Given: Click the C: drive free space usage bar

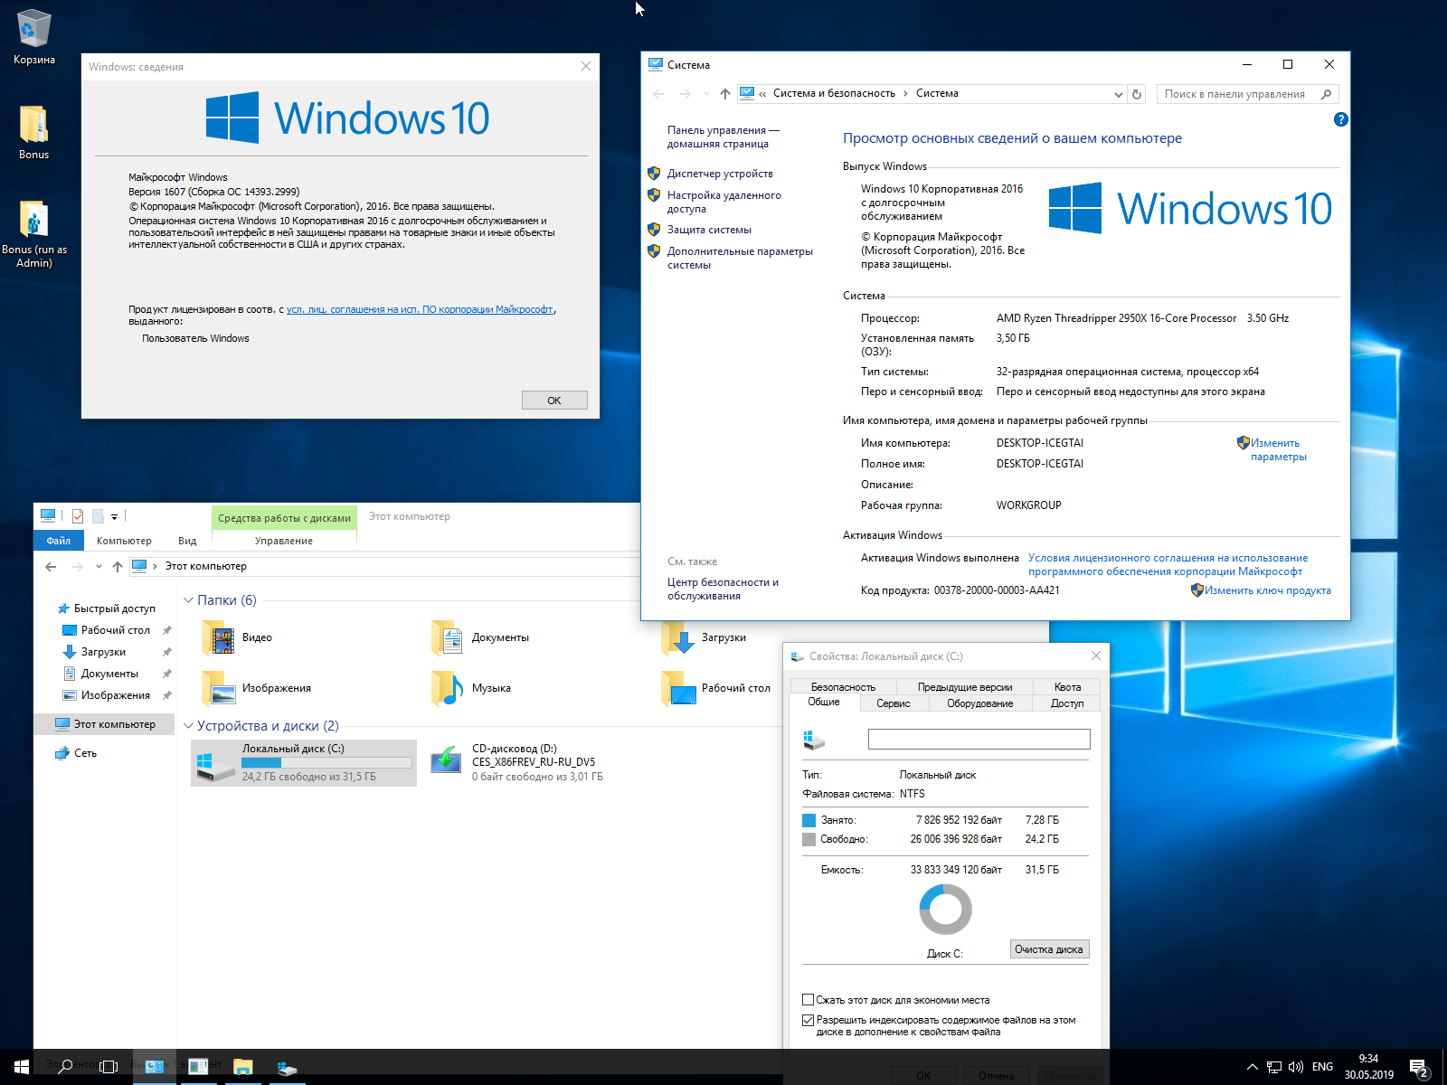Looking at the screenshot, I should [x=326, y=762].
